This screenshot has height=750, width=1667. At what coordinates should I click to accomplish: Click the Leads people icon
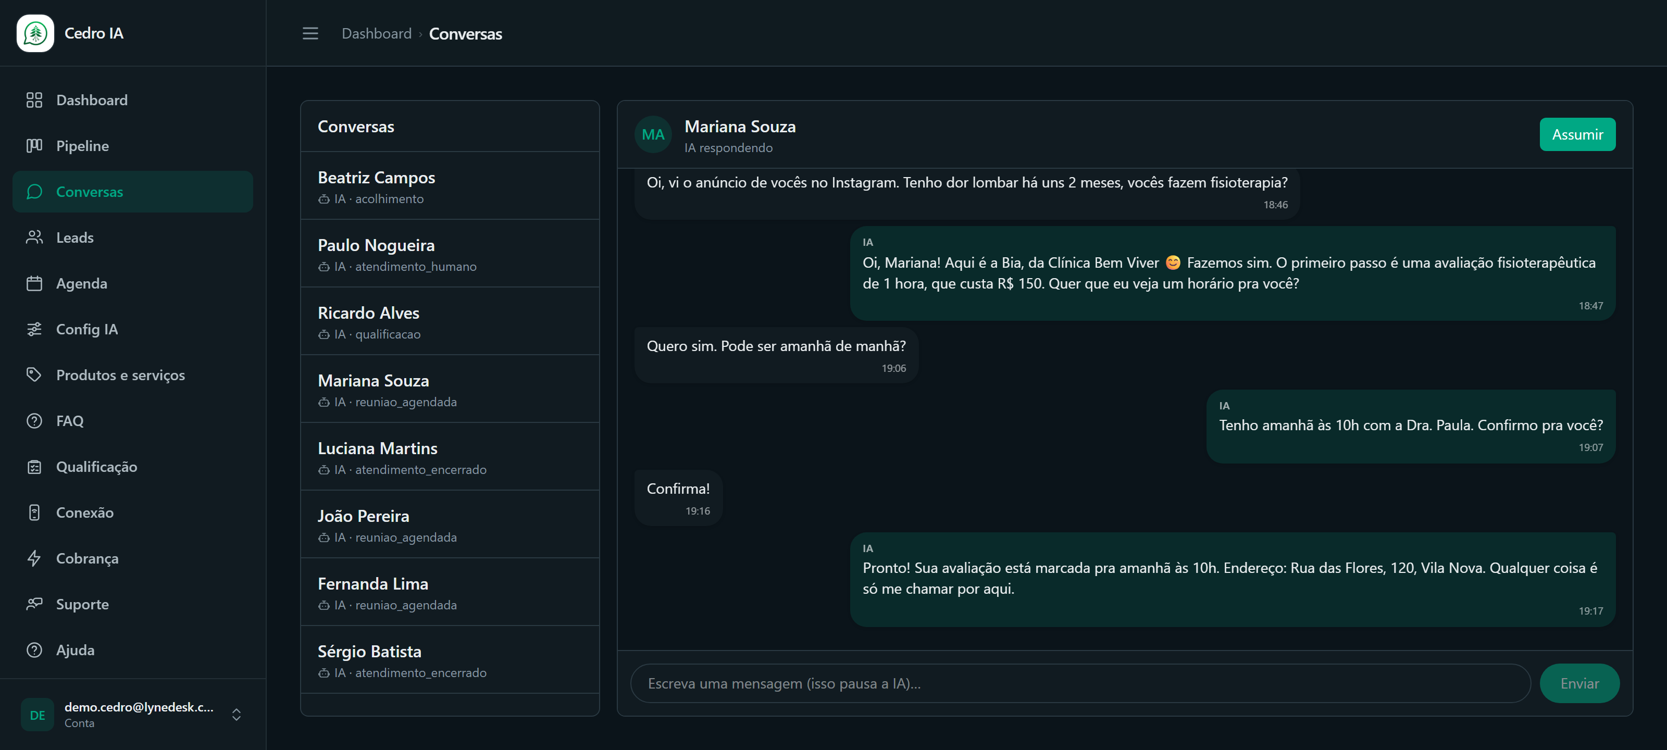(x=34, y=238)
